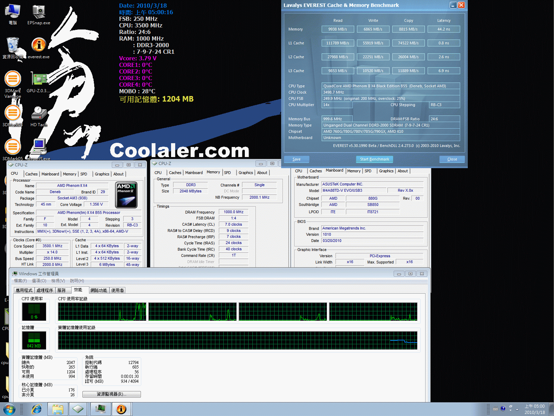Image resolution: width=554 pixels, height=416 pixels.
Task: Switch to the Applications tab (應用程式) in Task Manager
Action: pos(24,291)
